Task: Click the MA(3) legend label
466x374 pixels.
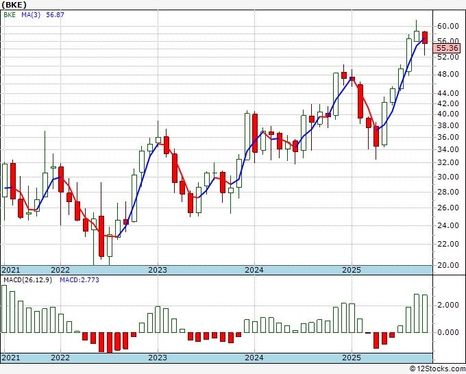Action: 31,15
